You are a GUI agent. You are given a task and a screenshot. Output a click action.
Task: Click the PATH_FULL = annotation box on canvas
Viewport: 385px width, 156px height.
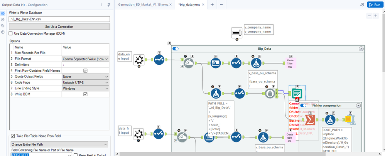pos(221,118)
